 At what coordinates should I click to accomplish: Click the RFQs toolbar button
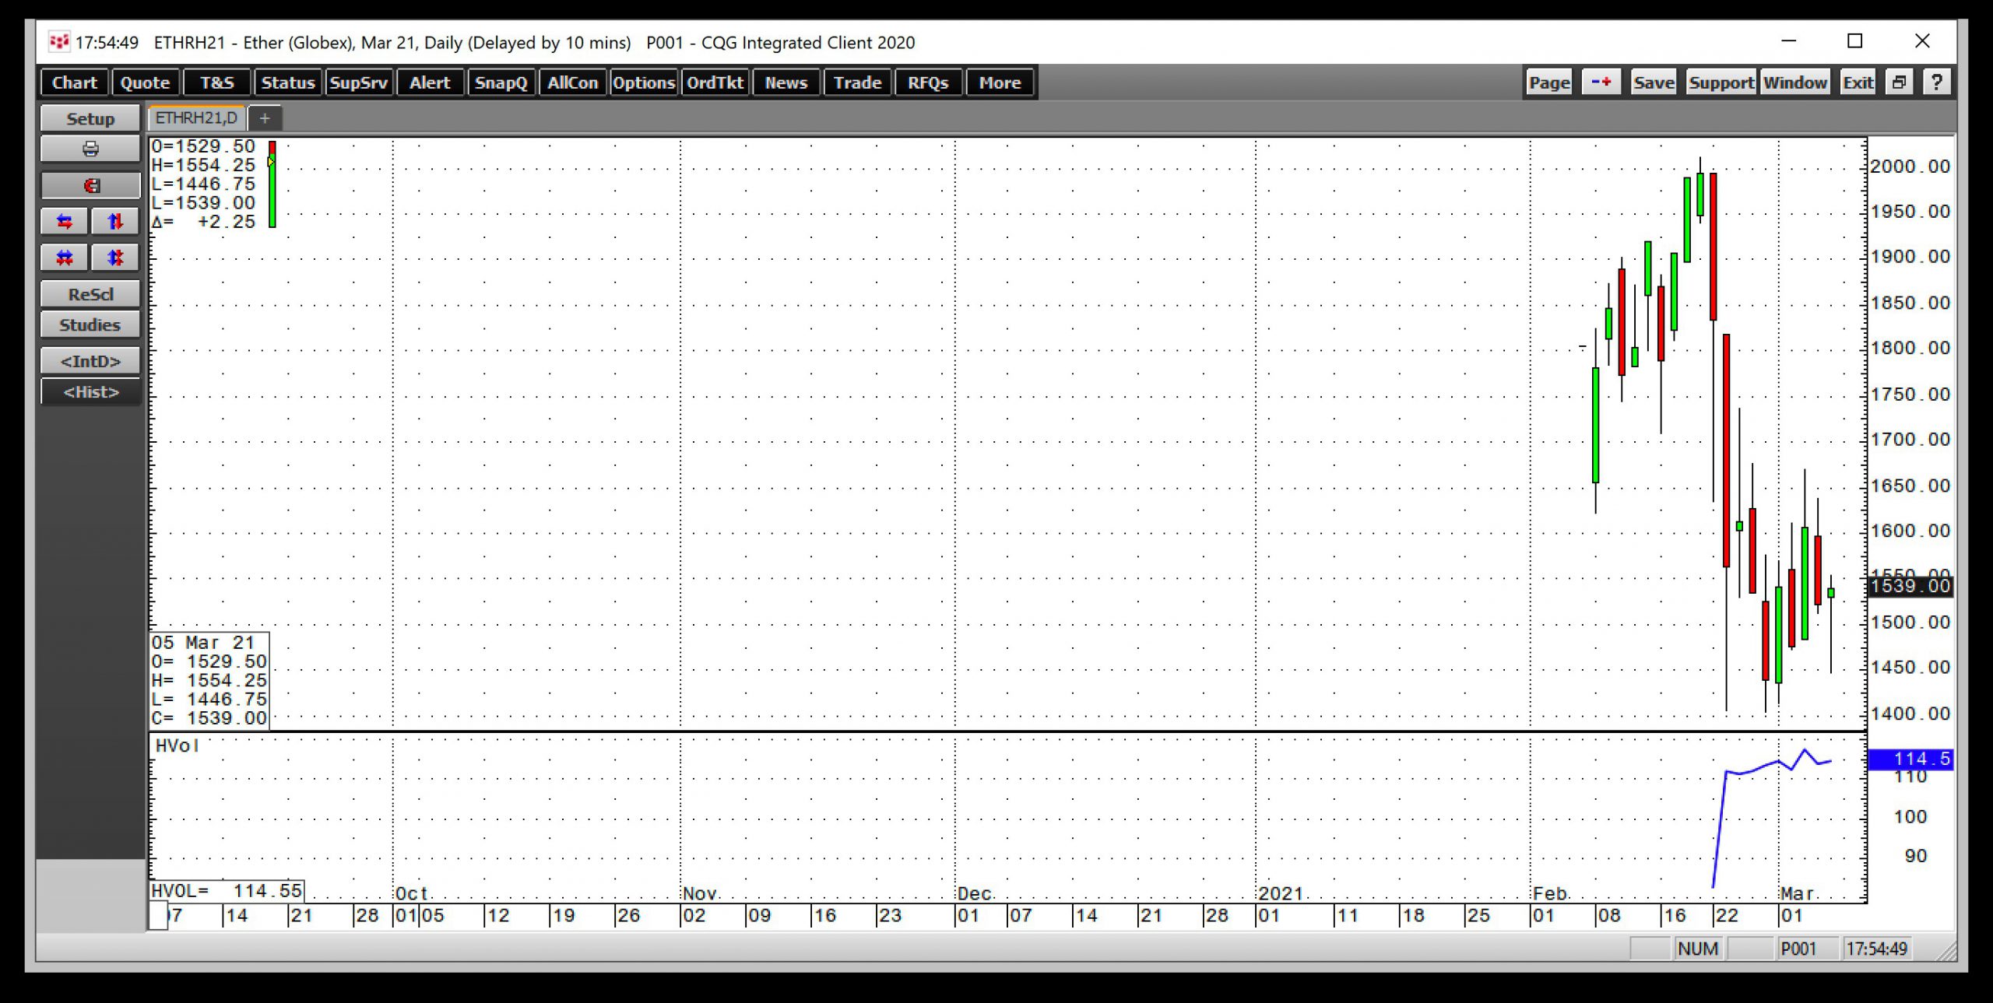coord(928,82)
